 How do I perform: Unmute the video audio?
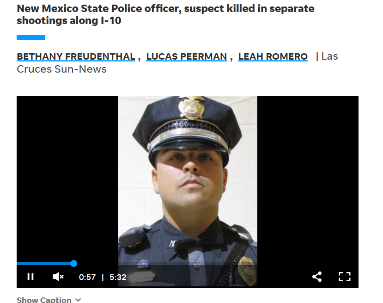[58, 277]
